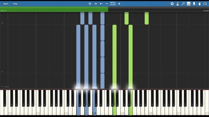Toggle the loop section icon

point(205,4)
